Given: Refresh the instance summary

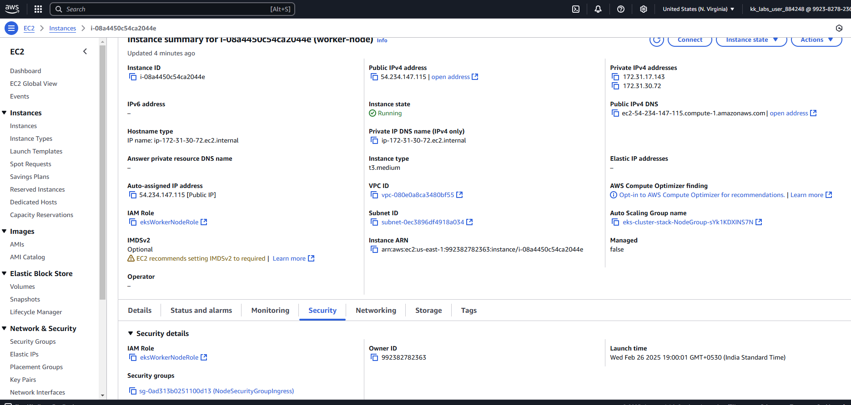Looking at the screenshot, I should (656, 40).
